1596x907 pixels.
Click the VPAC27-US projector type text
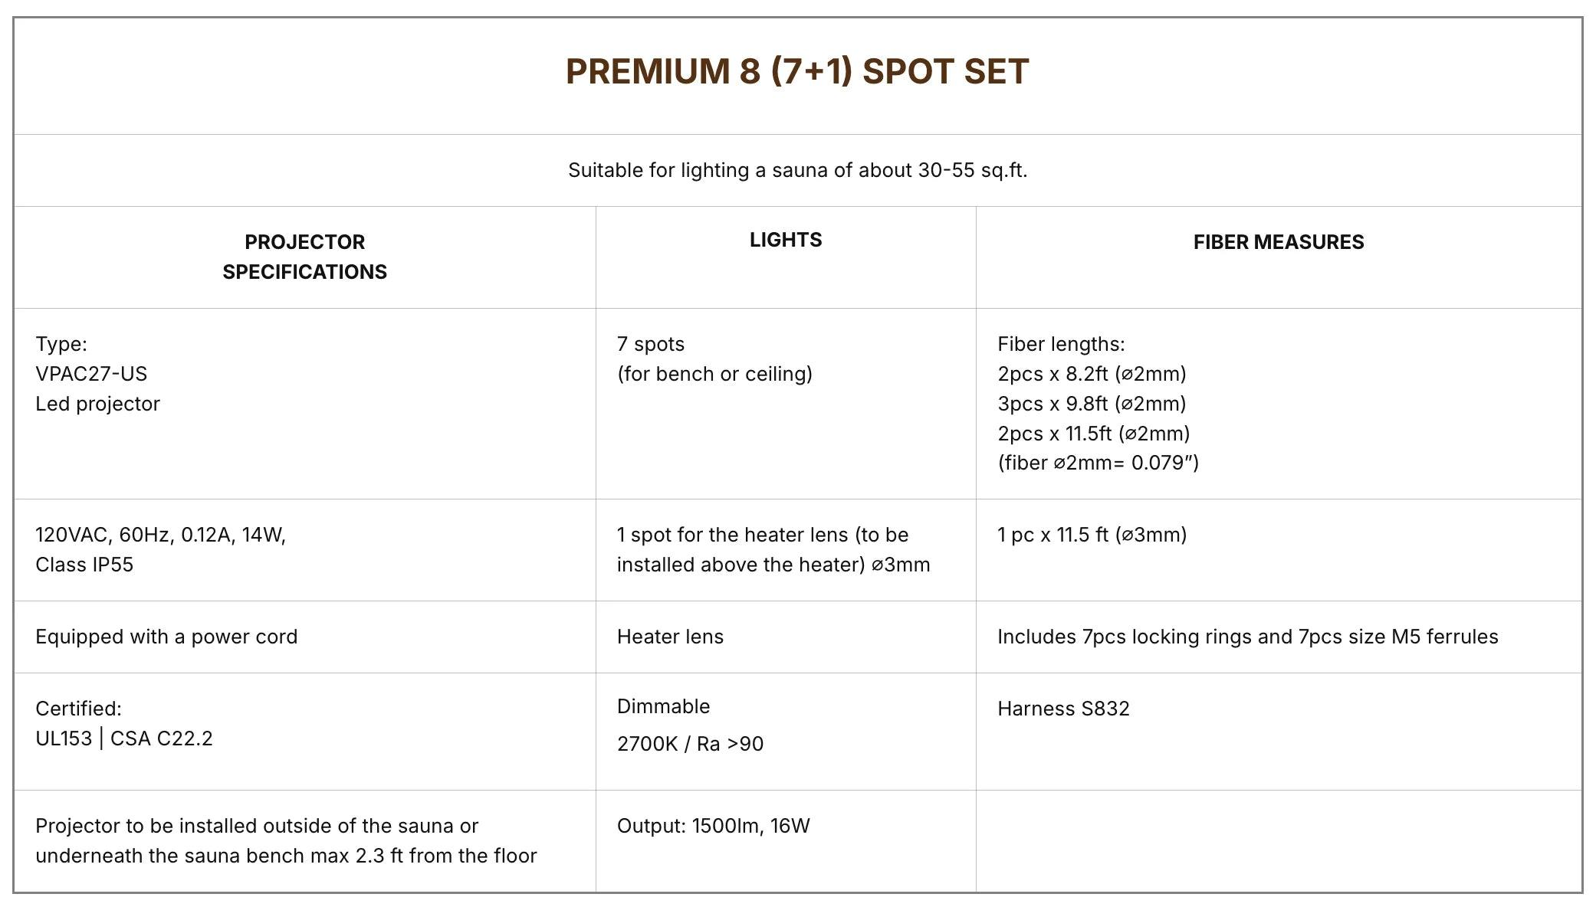[x=91, y=374]
